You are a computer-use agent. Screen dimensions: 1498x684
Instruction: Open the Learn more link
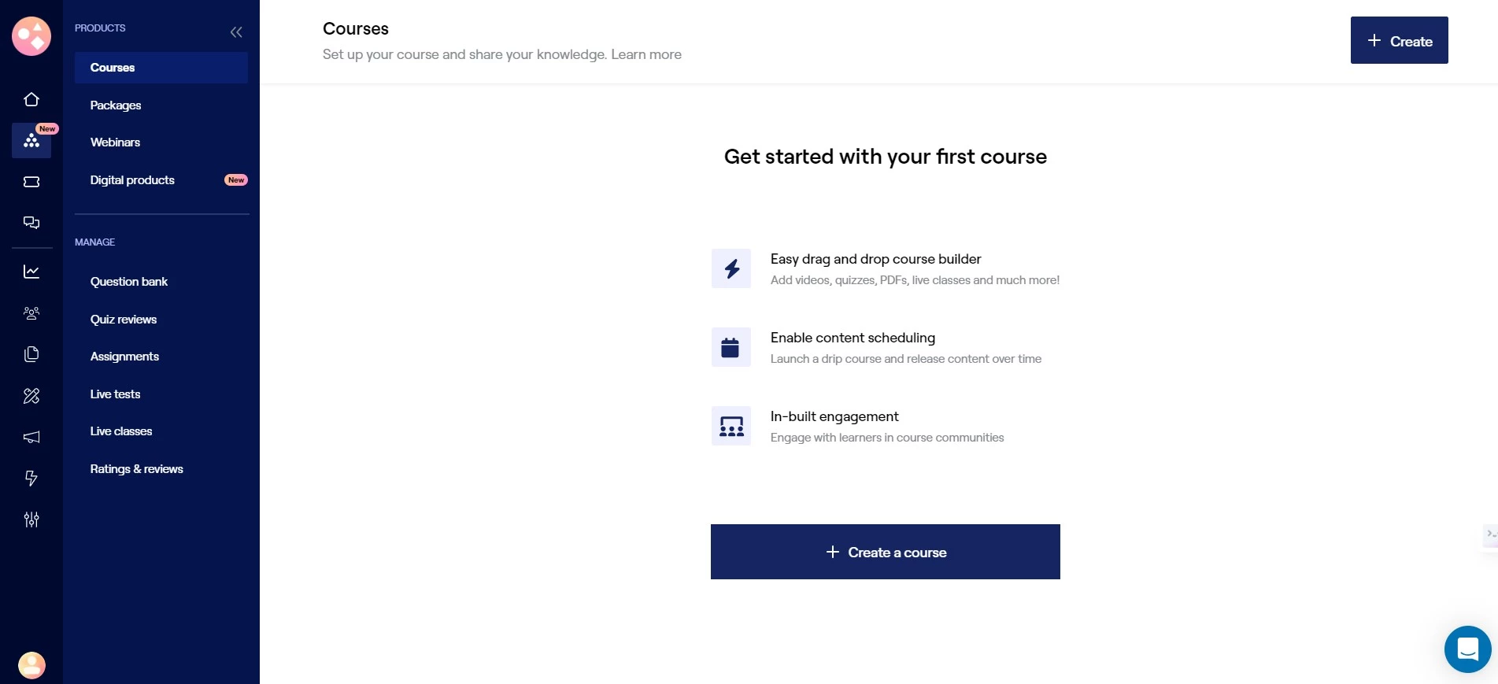[x=646, y=54]
